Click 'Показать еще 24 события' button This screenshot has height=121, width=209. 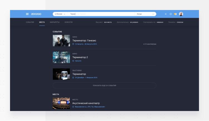[104, 85]
